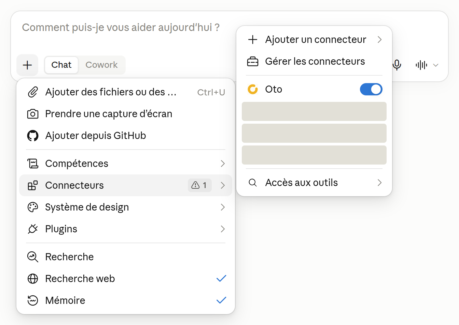Click the Mémoire label

(65, 300)
